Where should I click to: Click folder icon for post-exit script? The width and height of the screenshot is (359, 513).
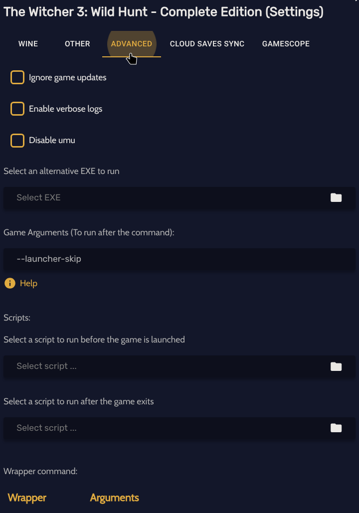[336, 428]
